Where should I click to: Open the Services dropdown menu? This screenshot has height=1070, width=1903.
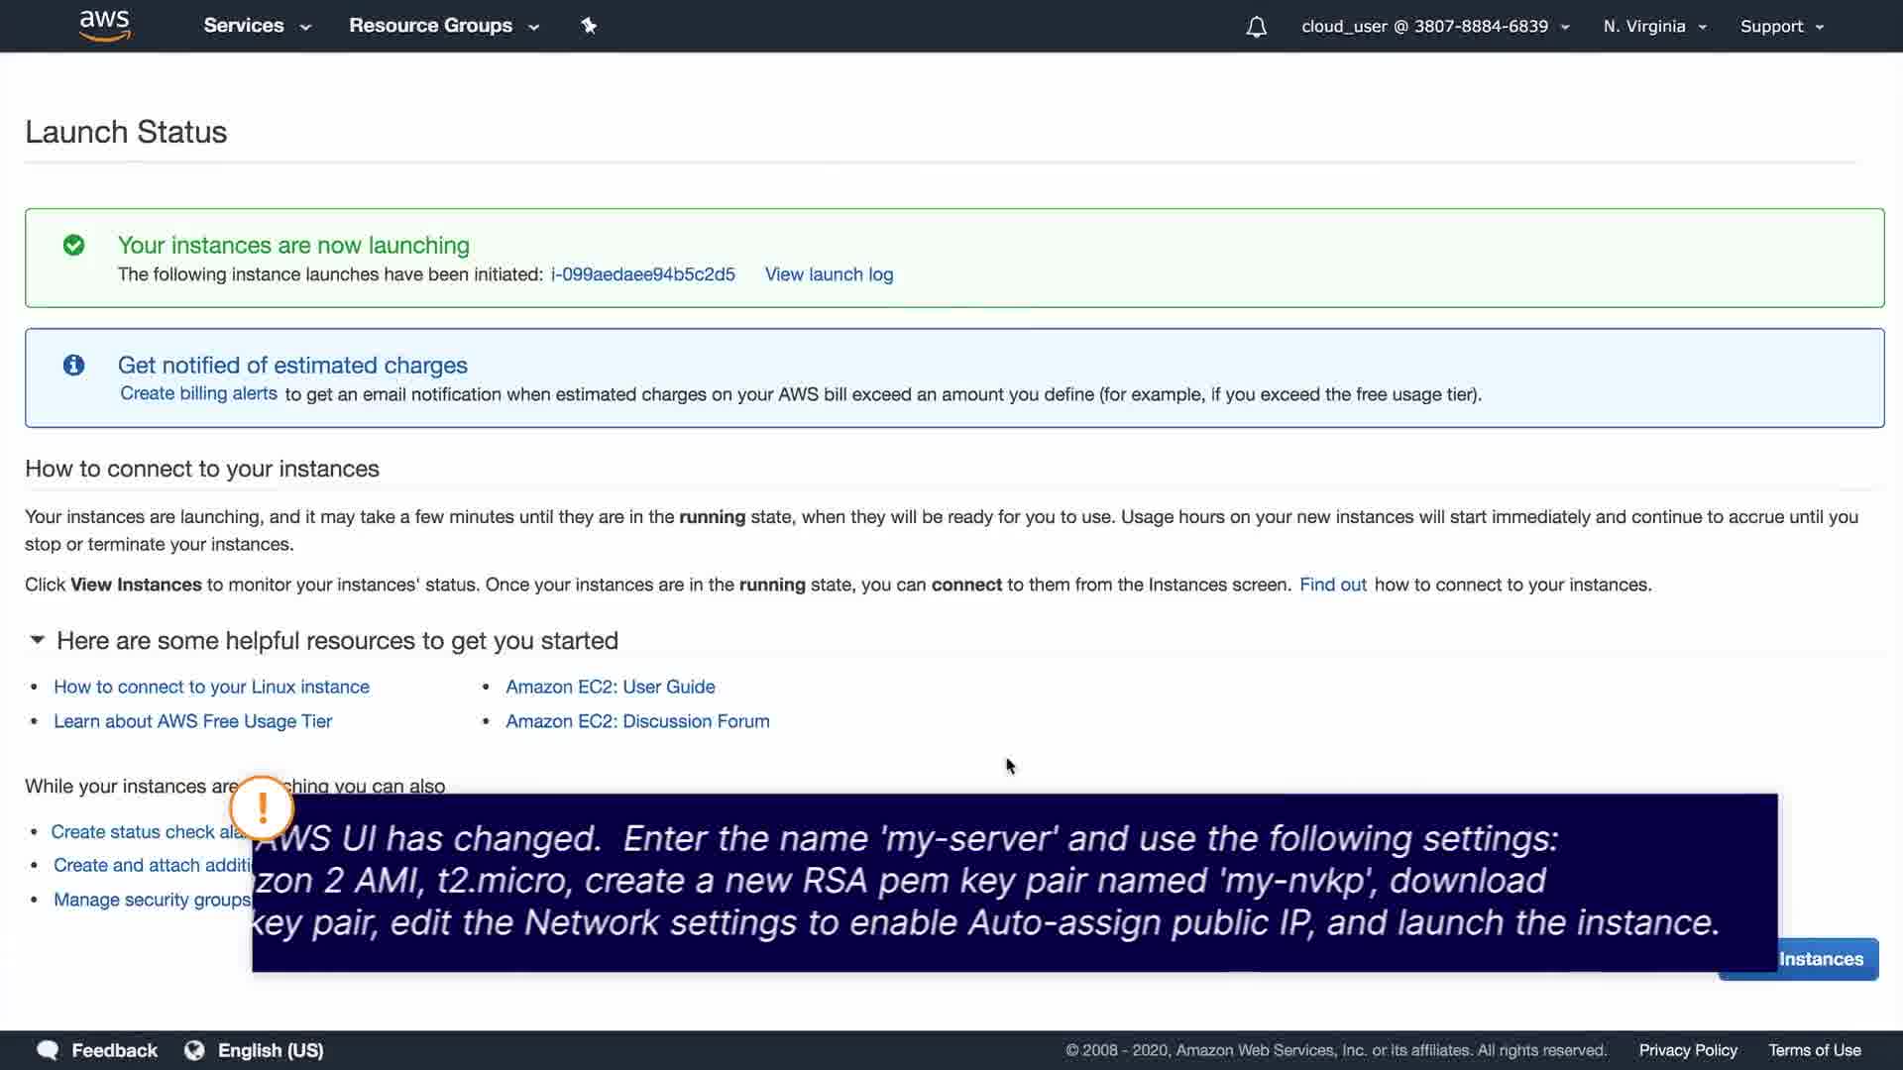[x=257, y=26]
